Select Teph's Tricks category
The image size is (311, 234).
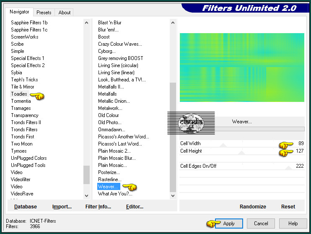[x=24, y=80]
